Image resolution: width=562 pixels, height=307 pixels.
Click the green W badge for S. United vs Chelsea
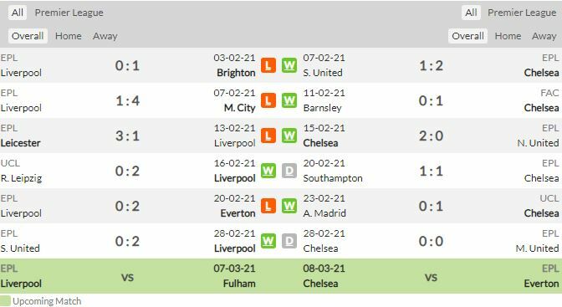pos(289,65)
